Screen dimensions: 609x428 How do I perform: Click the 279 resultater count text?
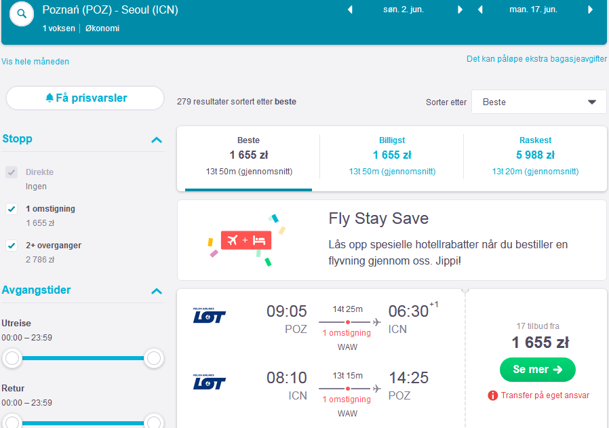[236, 102]
